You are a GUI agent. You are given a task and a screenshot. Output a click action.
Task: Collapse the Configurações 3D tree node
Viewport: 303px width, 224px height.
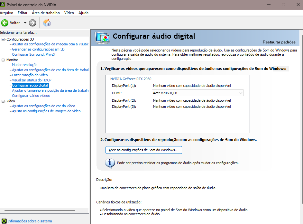point(3,39)
